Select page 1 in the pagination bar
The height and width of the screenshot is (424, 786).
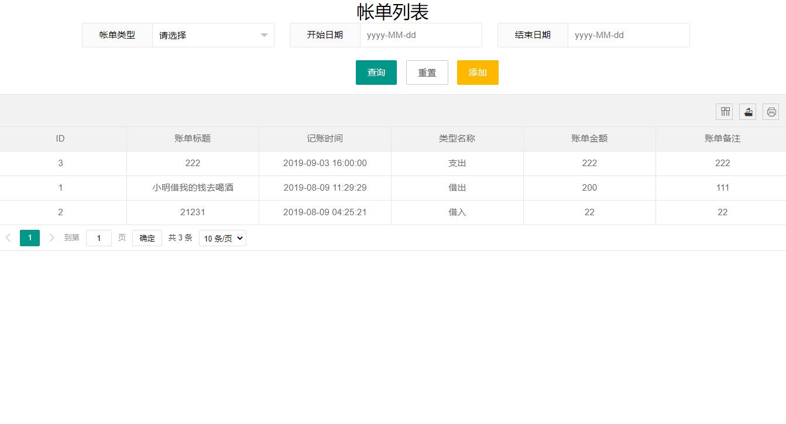coord(30,237)
